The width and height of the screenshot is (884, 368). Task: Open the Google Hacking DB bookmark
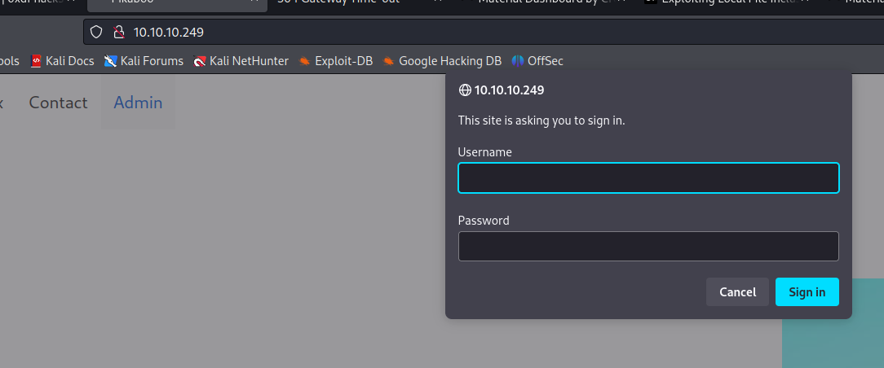click(442, 61)
